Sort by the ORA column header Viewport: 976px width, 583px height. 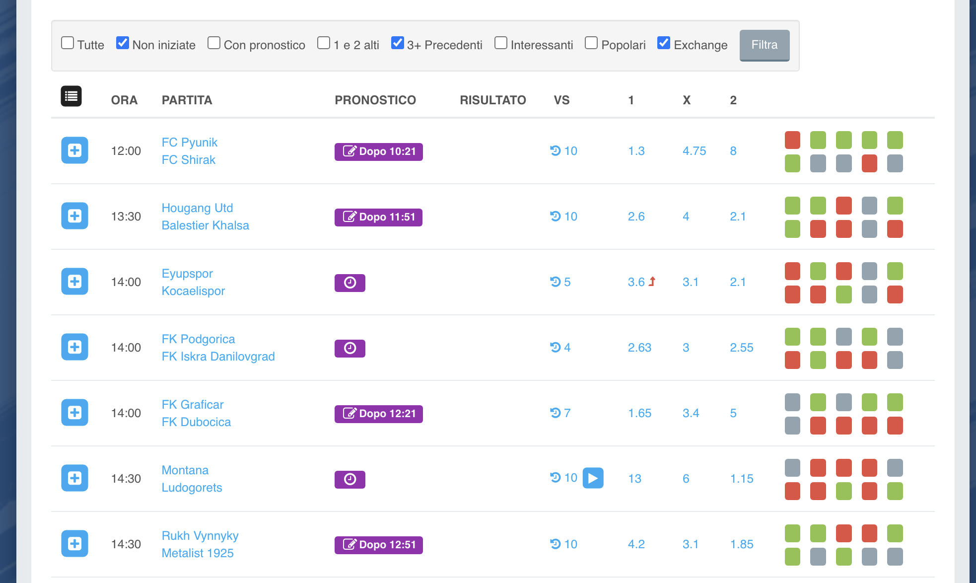tap(124, 100)
